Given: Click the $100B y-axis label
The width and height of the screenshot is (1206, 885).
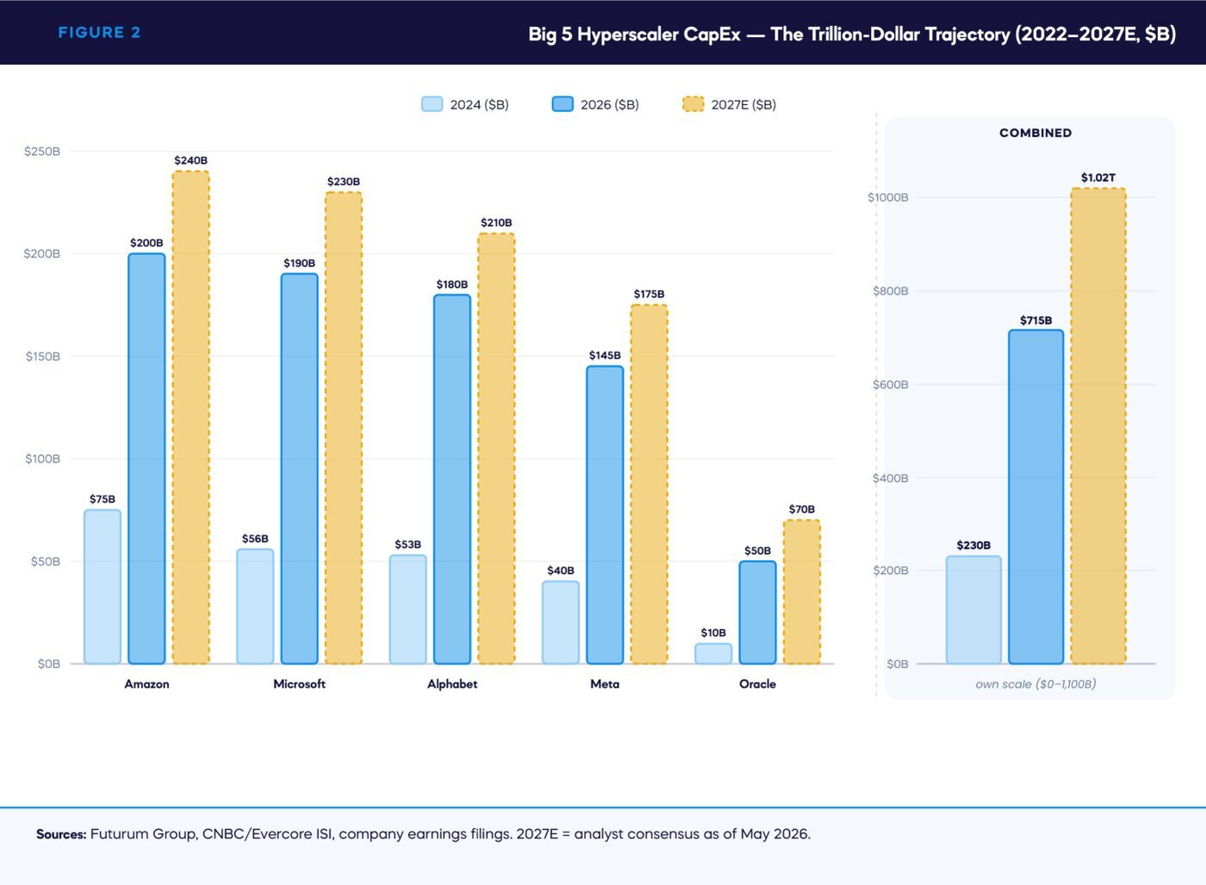Looking at the screenshot, I should coord(43,459).
